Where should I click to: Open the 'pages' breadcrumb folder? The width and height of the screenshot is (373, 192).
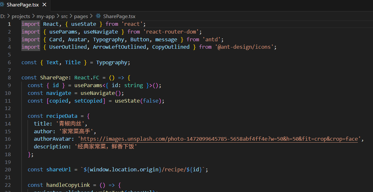coord(81,16)
